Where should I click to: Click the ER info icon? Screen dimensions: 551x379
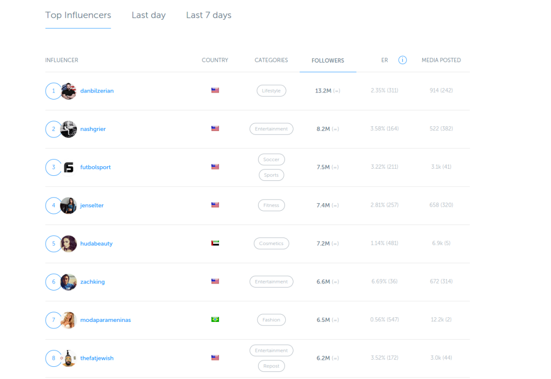402,60
